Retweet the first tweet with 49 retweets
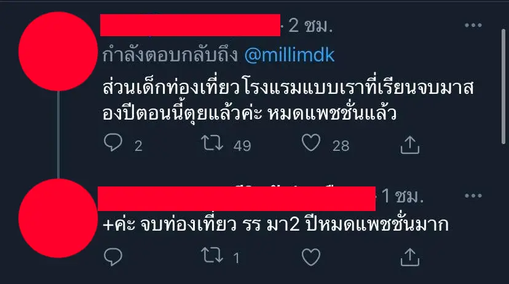The image size is (509, 284). click(212, 143)
